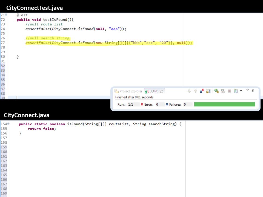This screenshot has width=263, height=197.
Task: Click the Runs 1/1 value field
Action: pos(133,105)
